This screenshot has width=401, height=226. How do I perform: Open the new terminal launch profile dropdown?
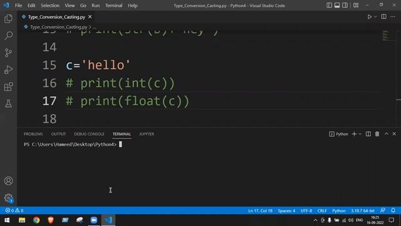tap(360, 134)
